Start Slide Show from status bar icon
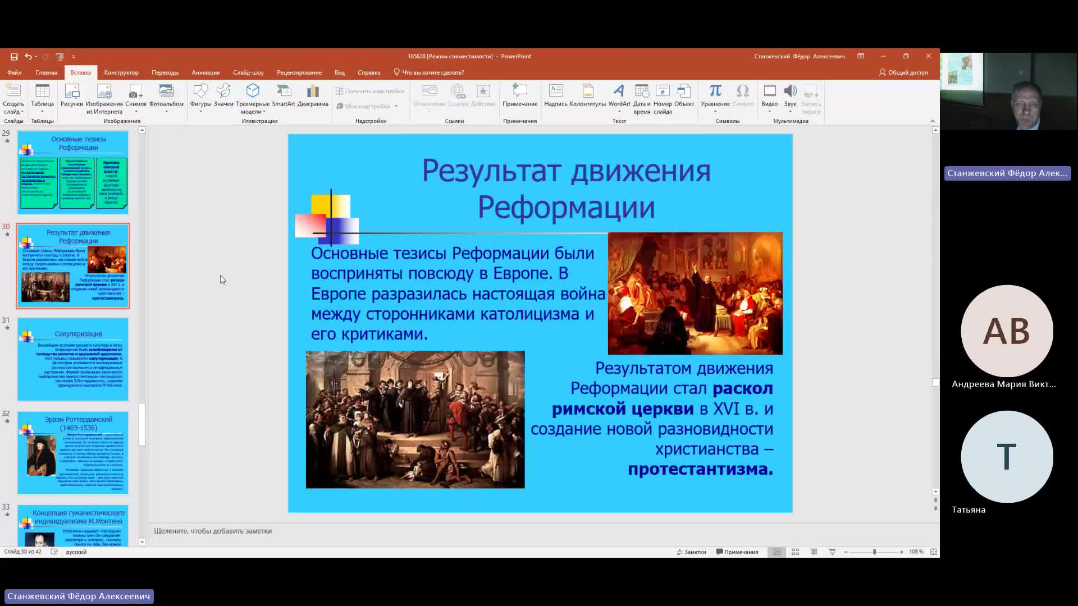This screenshot has width=1078, height=606. (x=832, y=552)
